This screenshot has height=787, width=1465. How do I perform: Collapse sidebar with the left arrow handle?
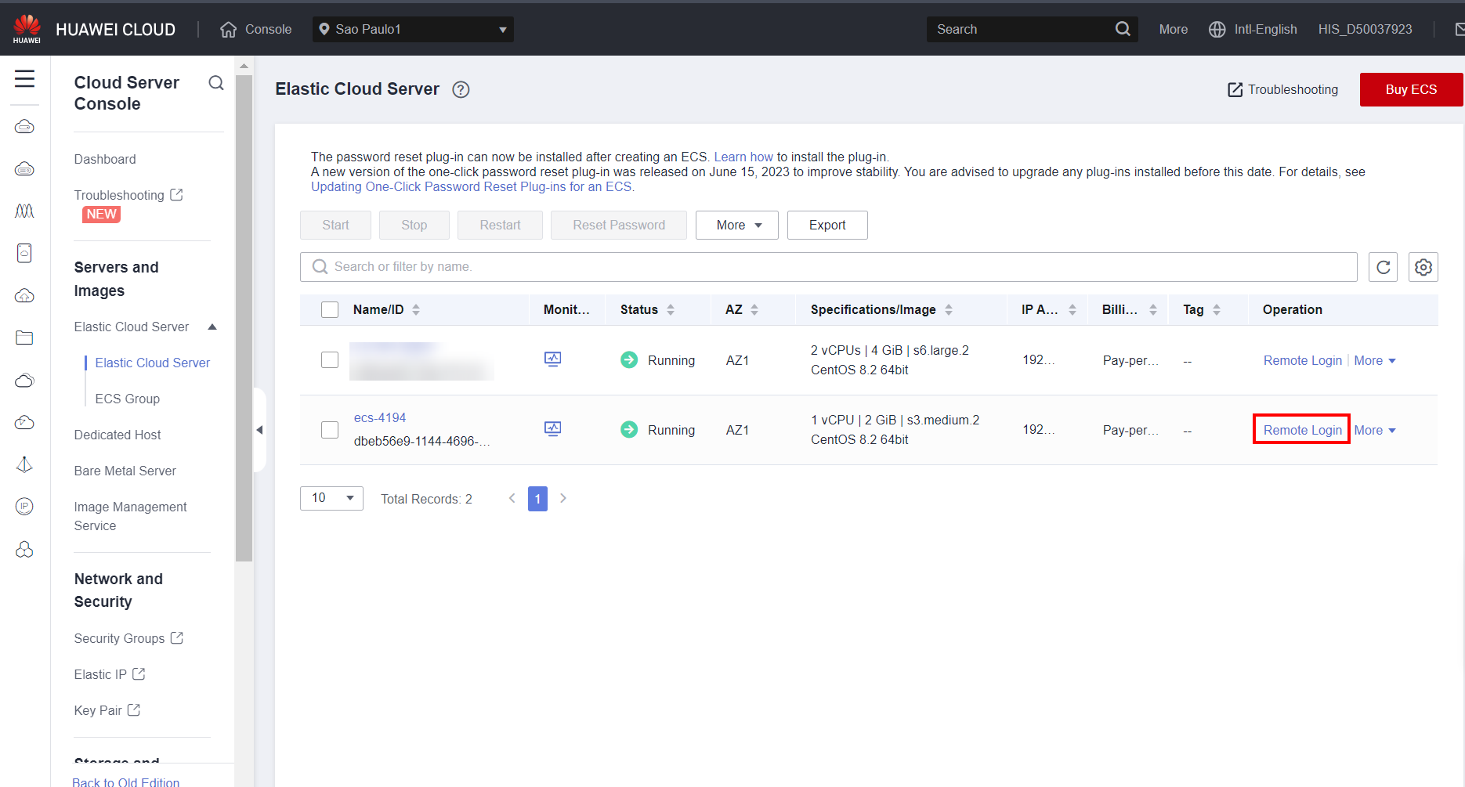pos(259,429)
